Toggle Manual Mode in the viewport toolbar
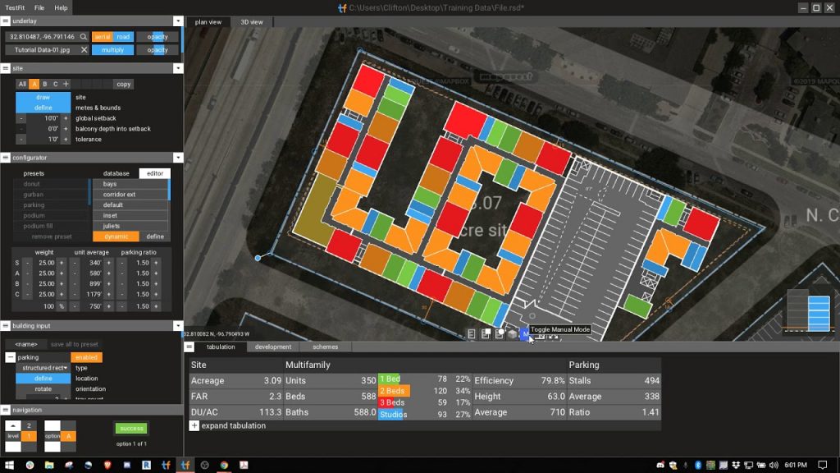This screenshot has height=473, width=840. tap(523, 333)
